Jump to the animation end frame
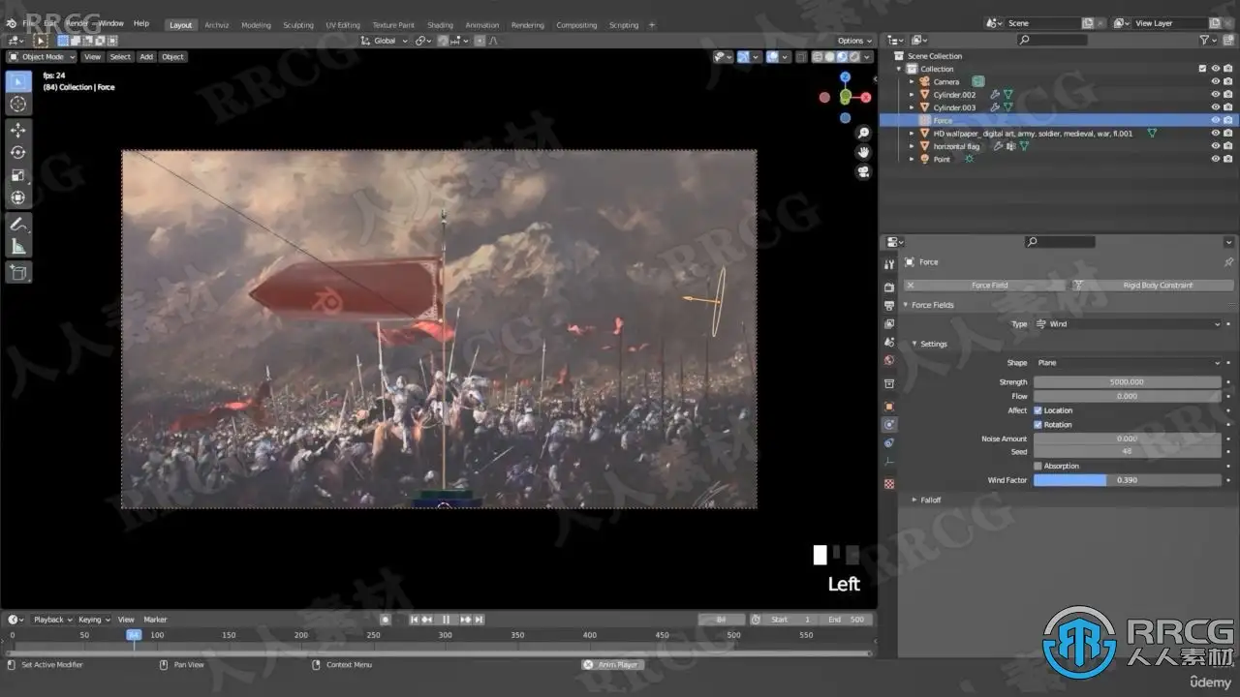Viewport: 1240px width, 697px height. click(x=479, y=620)
